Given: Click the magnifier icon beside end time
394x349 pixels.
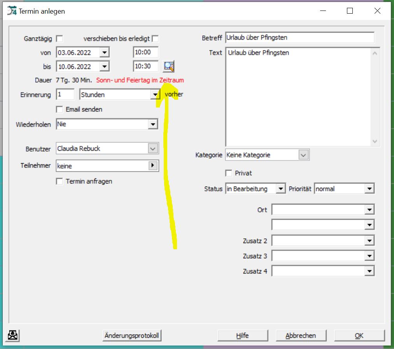Looking at the screenshot, I should click(169, 67).
